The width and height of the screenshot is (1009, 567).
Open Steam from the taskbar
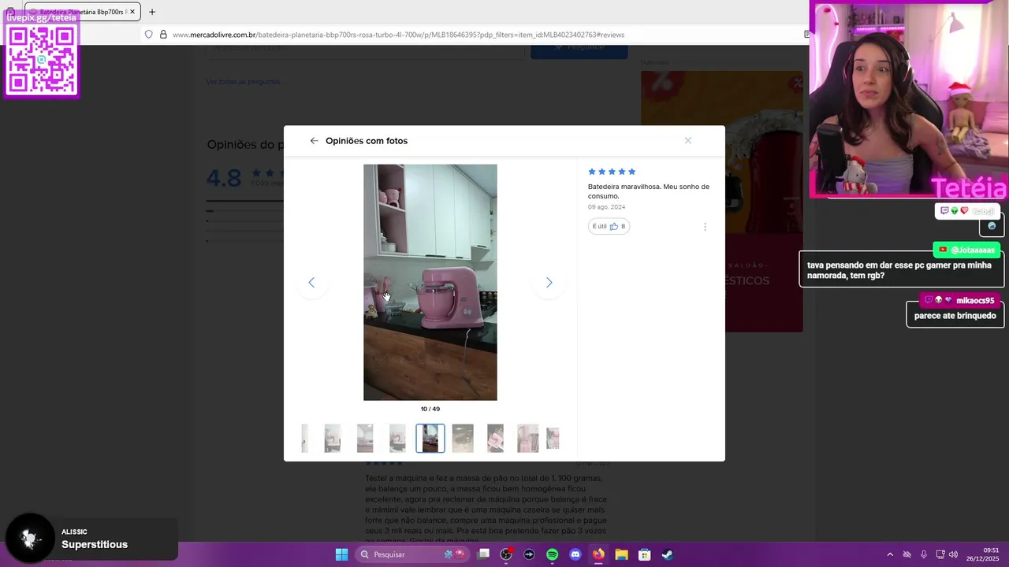[x=667, y=554]
